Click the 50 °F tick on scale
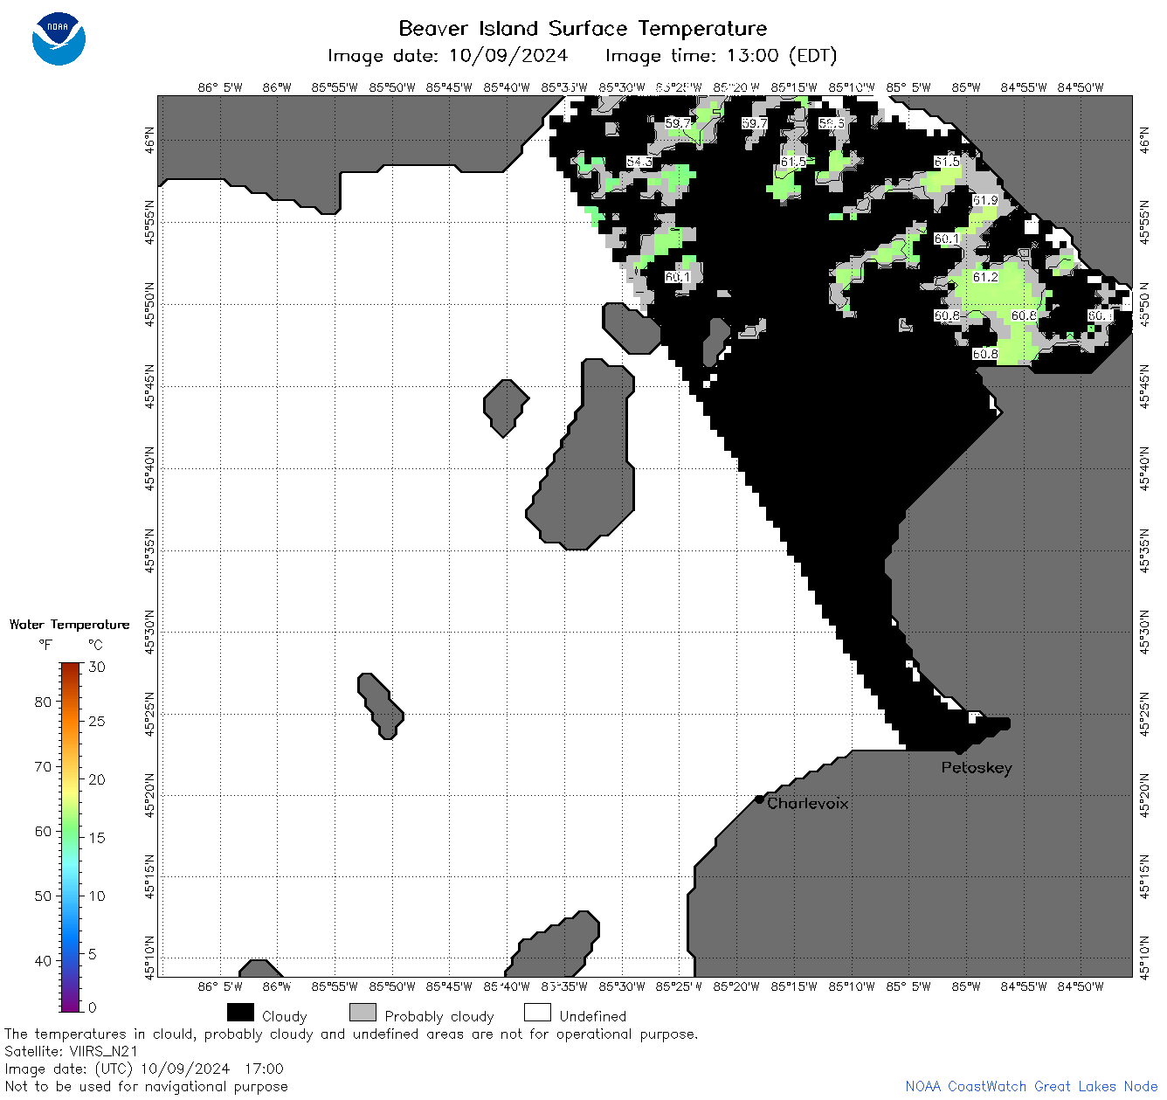The height and width of the screenshot is (1100, 1167). point(43,896)
